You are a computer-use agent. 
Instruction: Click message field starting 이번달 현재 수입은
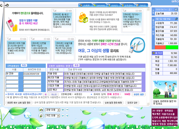[103, 86]
